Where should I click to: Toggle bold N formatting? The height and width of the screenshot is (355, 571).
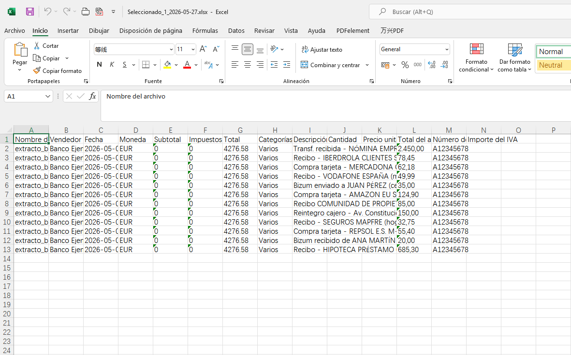point(99,65)
